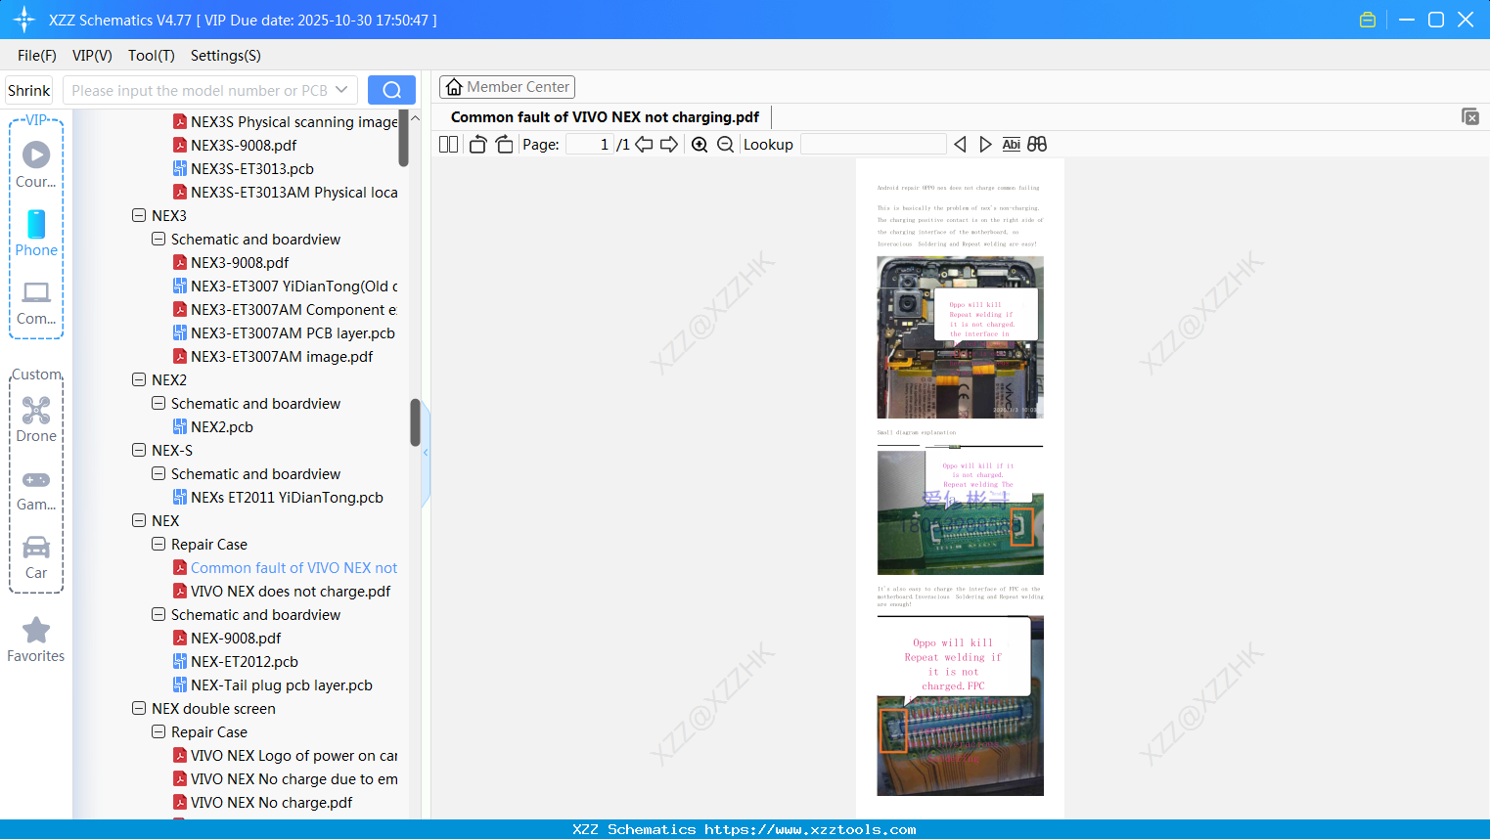Collapse Repair Case under NEX double screen
The width and height of the screenshot is (1490, 839).
(x=158, y=731)
